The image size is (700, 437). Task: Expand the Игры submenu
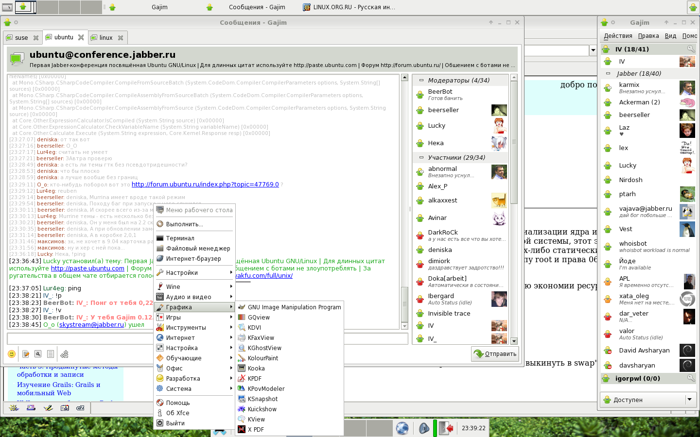[x=194, y=317]
